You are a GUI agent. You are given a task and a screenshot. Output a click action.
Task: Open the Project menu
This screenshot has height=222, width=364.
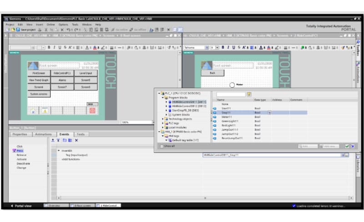(10, 25)
